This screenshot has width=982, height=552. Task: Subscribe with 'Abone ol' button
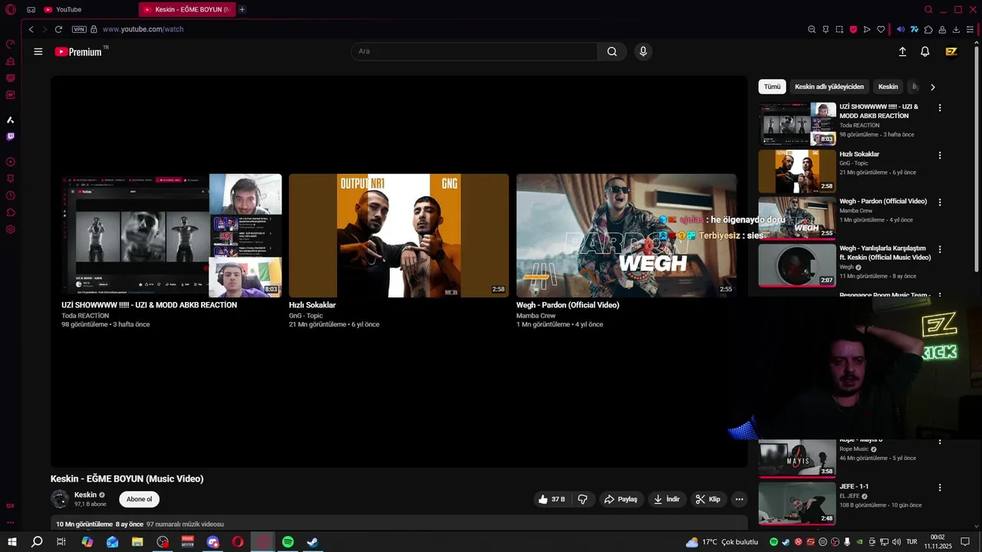(x=139, y=499)
